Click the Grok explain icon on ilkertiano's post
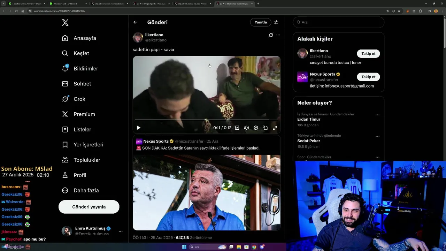The width and height of the screenshot is (446, 251). (x=271, y=35)
